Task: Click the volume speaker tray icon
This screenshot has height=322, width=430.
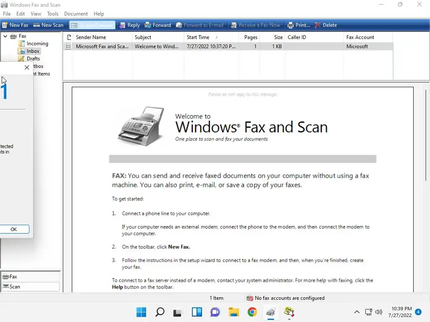Action: click(x=379, y=312)
